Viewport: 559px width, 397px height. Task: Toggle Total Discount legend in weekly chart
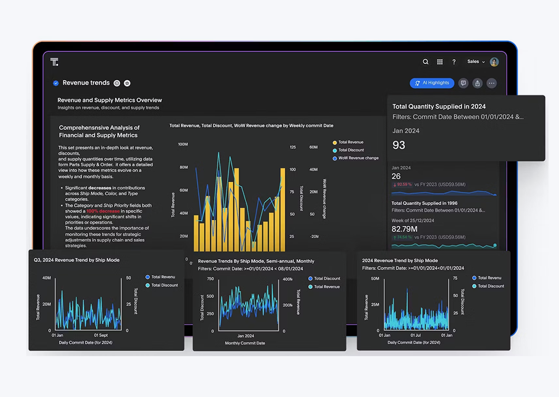[x=348, y=150]
